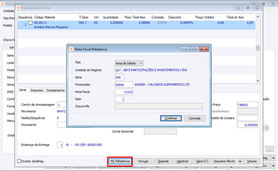The width and height of the screenshot is (278, 171).
Task: Close the Itens da Nota 41342 window
Action: 257,8
